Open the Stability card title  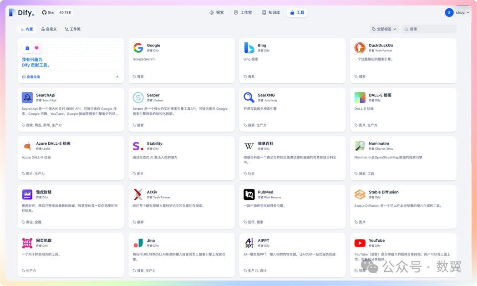click(155, 143)
